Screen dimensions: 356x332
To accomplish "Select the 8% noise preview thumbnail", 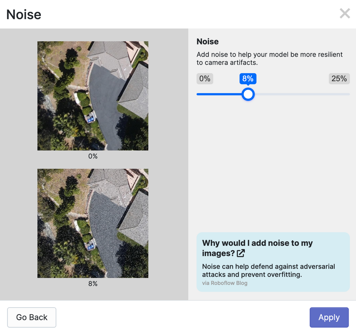I will pos(93,223).
